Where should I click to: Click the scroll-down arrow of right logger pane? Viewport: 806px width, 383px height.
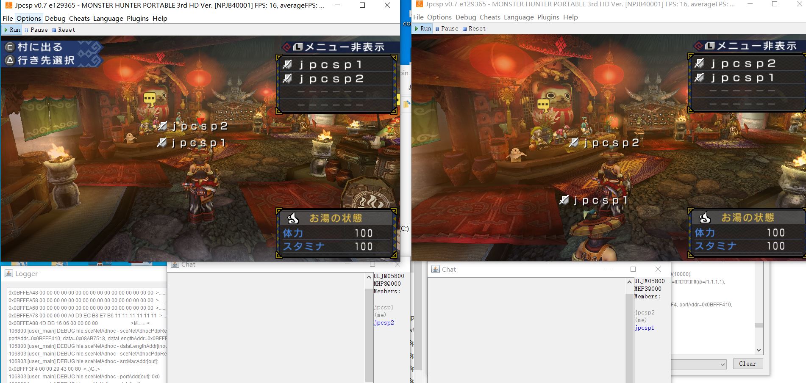click(x=759, y=350)
